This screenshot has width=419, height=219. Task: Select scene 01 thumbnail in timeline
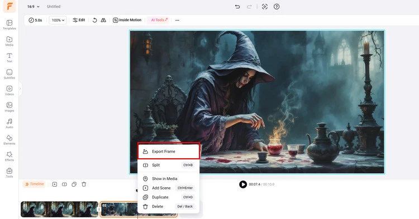(60, 209)
